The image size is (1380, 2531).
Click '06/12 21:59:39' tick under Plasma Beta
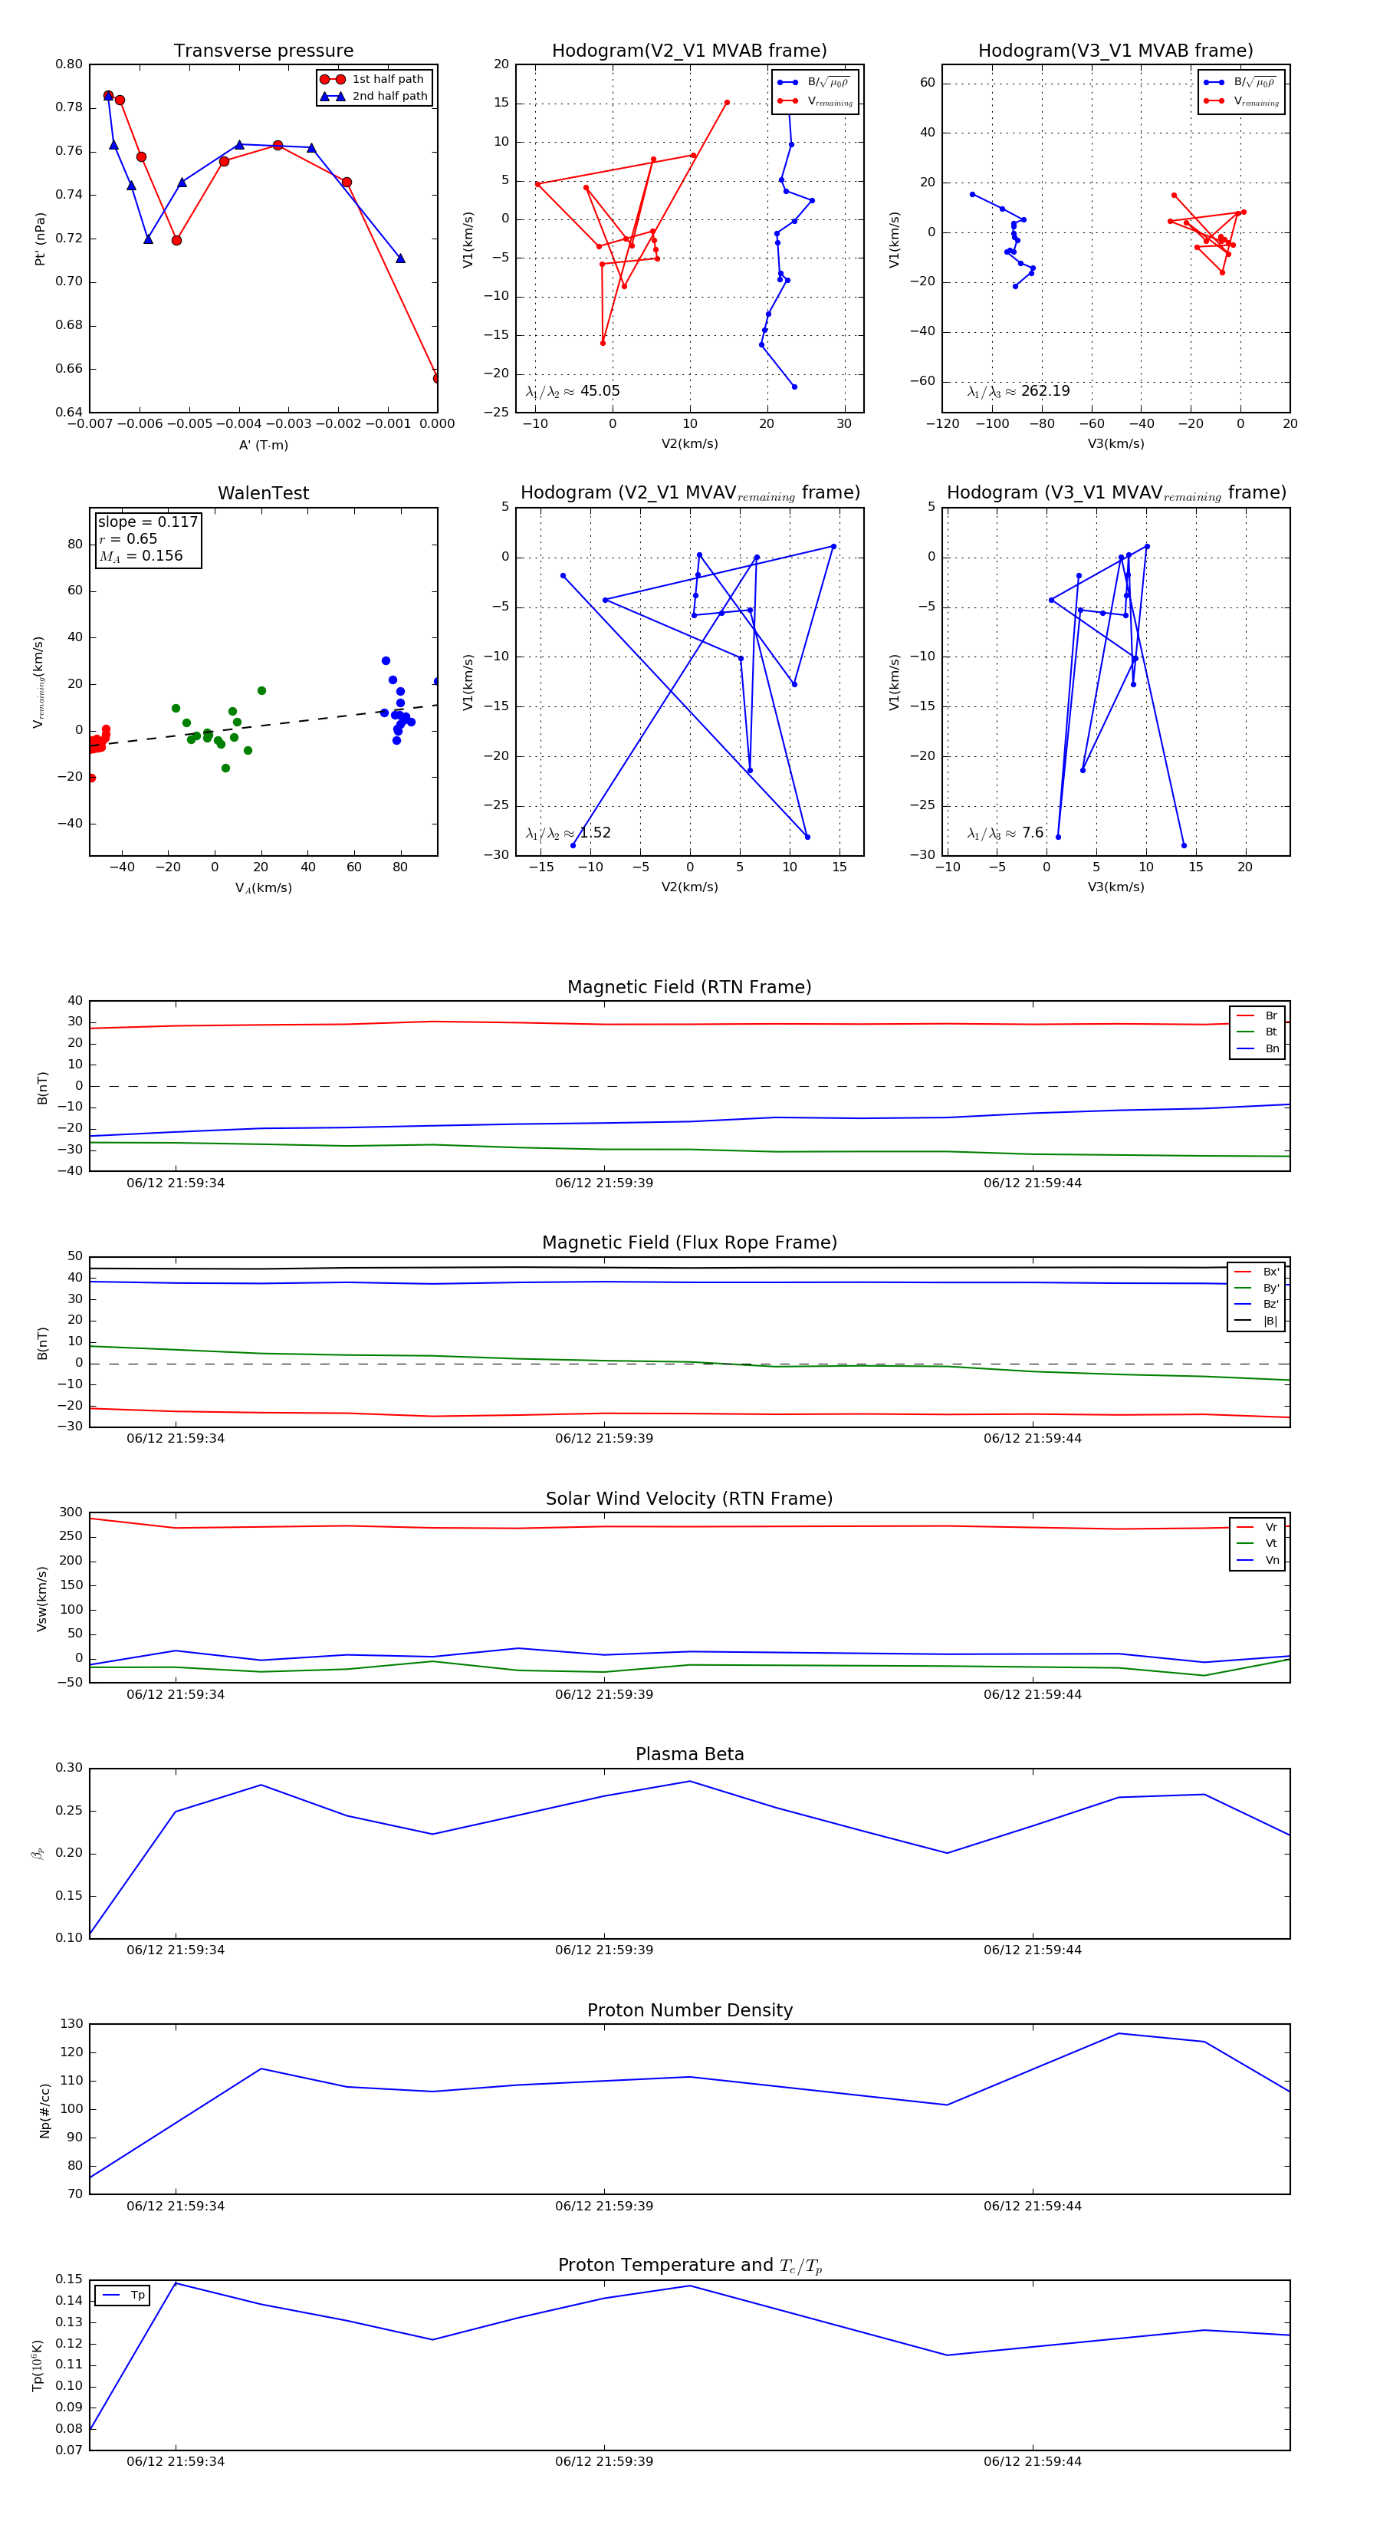604,1950
